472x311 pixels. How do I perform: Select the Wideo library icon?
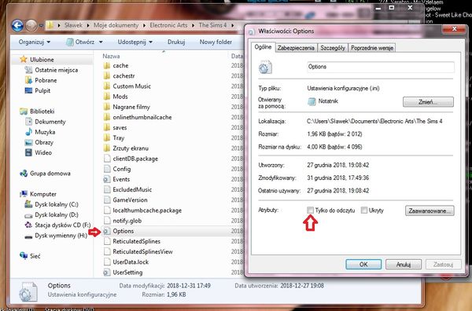pyautogui.click(x=28, y=152)
